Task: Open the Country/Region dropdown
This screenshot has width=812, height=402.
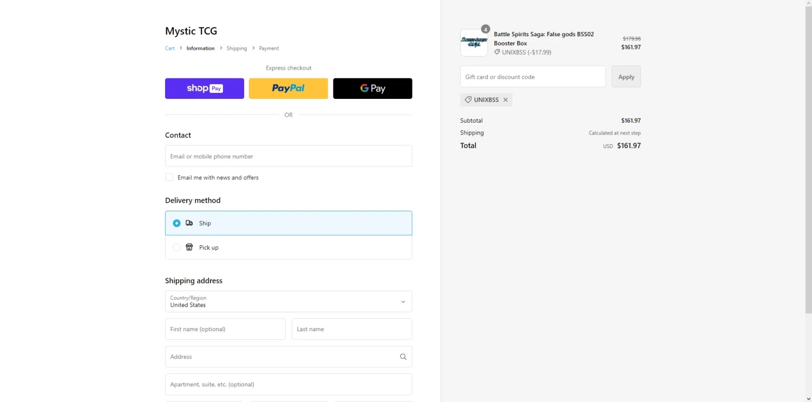Action: (x=289, y=301)
